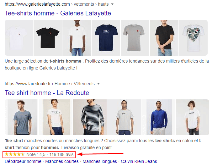223x167 pixels.
Task: Open the white Levi's t-shirt thumbnail
Action: [192, 117]
